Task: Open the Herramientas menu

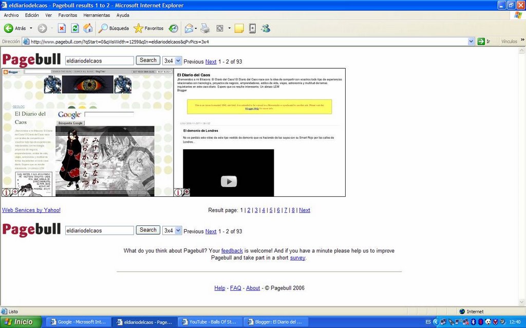Action: (97, 15)
